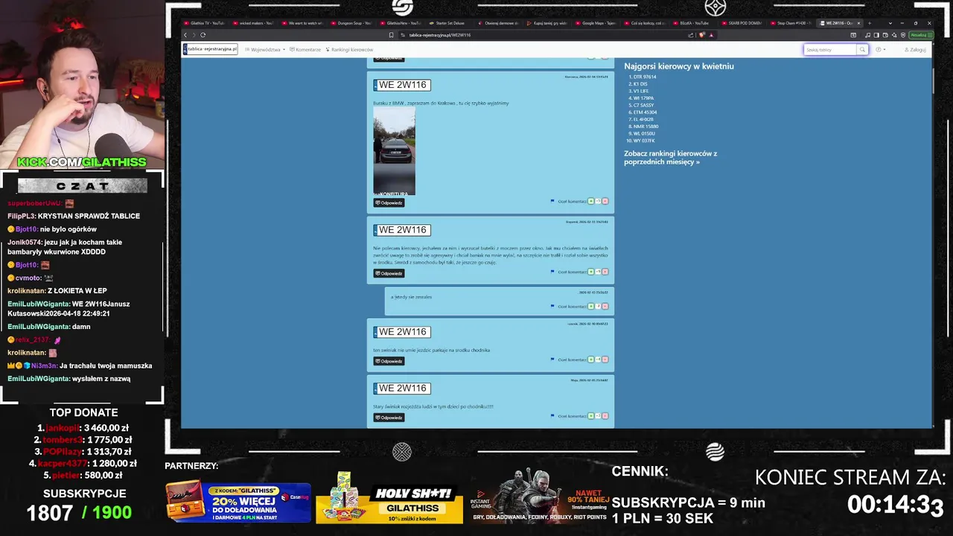Reply to the 'Nie polecam kierowcy' comment

[x=389, y=273]
